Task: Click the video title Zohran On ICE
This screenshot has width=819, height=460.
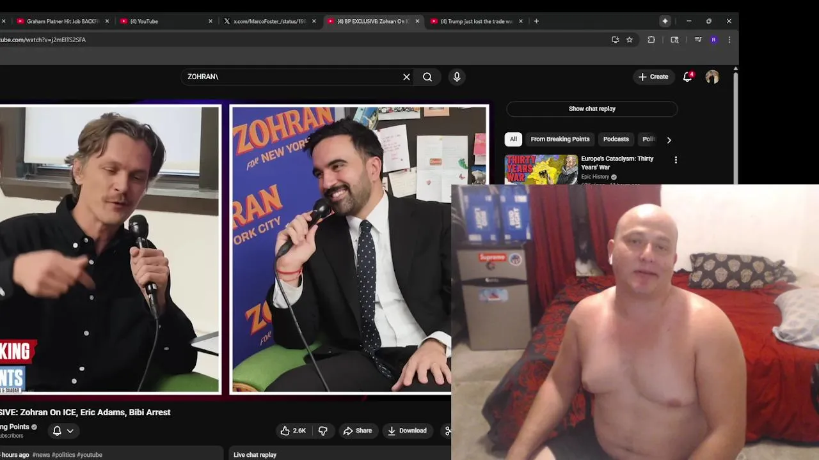Action: (85, 412)
